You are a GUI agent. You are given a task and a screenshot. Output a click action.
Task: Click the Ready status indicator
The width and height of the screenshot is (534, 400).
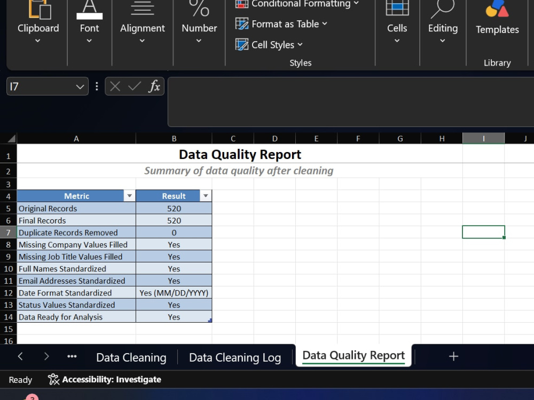pyautogui.click(x=20, y=380)
